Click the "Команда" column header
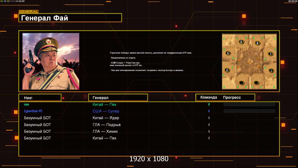Screen dimensions: 298x168 pyautogui.click(x=209, y=97)
